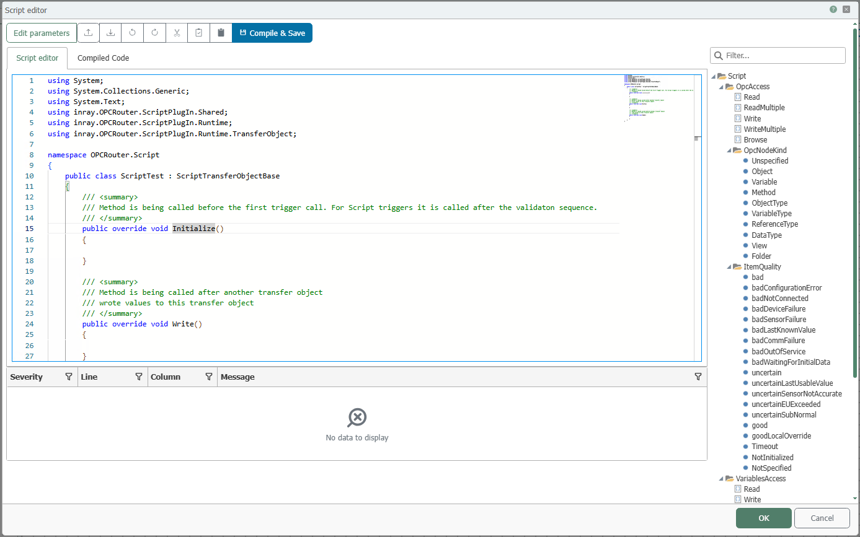Click the code minimap preview

tap(659, 98)
